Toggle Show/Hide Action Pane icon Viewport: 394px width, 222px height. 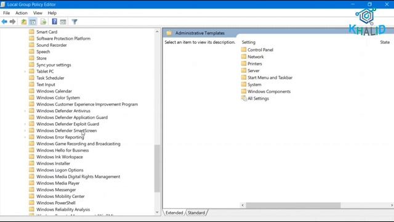pos(63,22)
